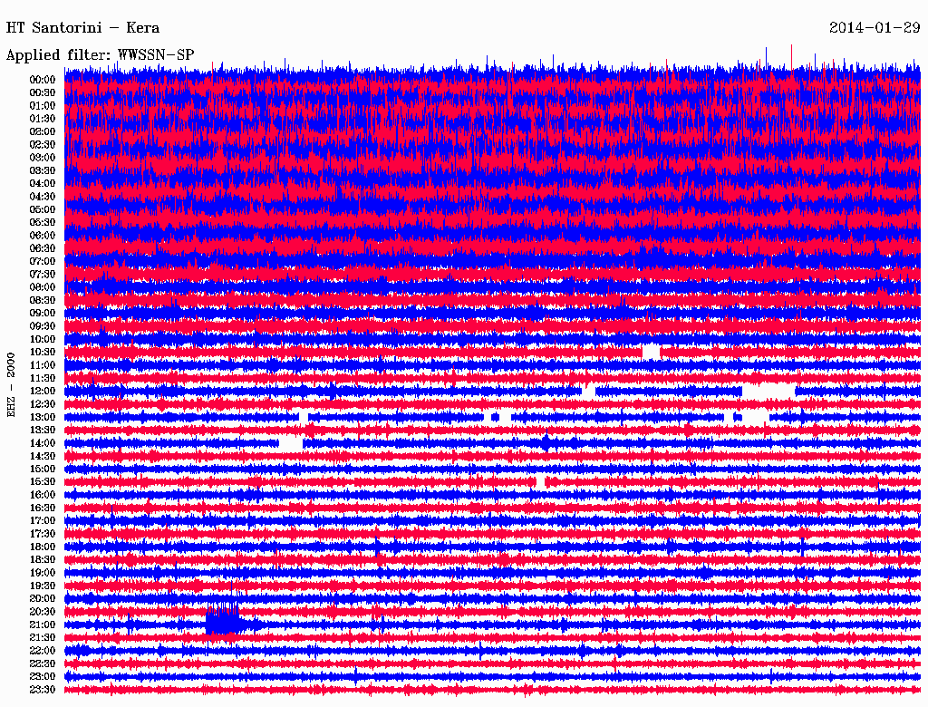Click the 10:30 time label
Image resolution: width=928 pixels, height=707 pixels.
point(43,352)
